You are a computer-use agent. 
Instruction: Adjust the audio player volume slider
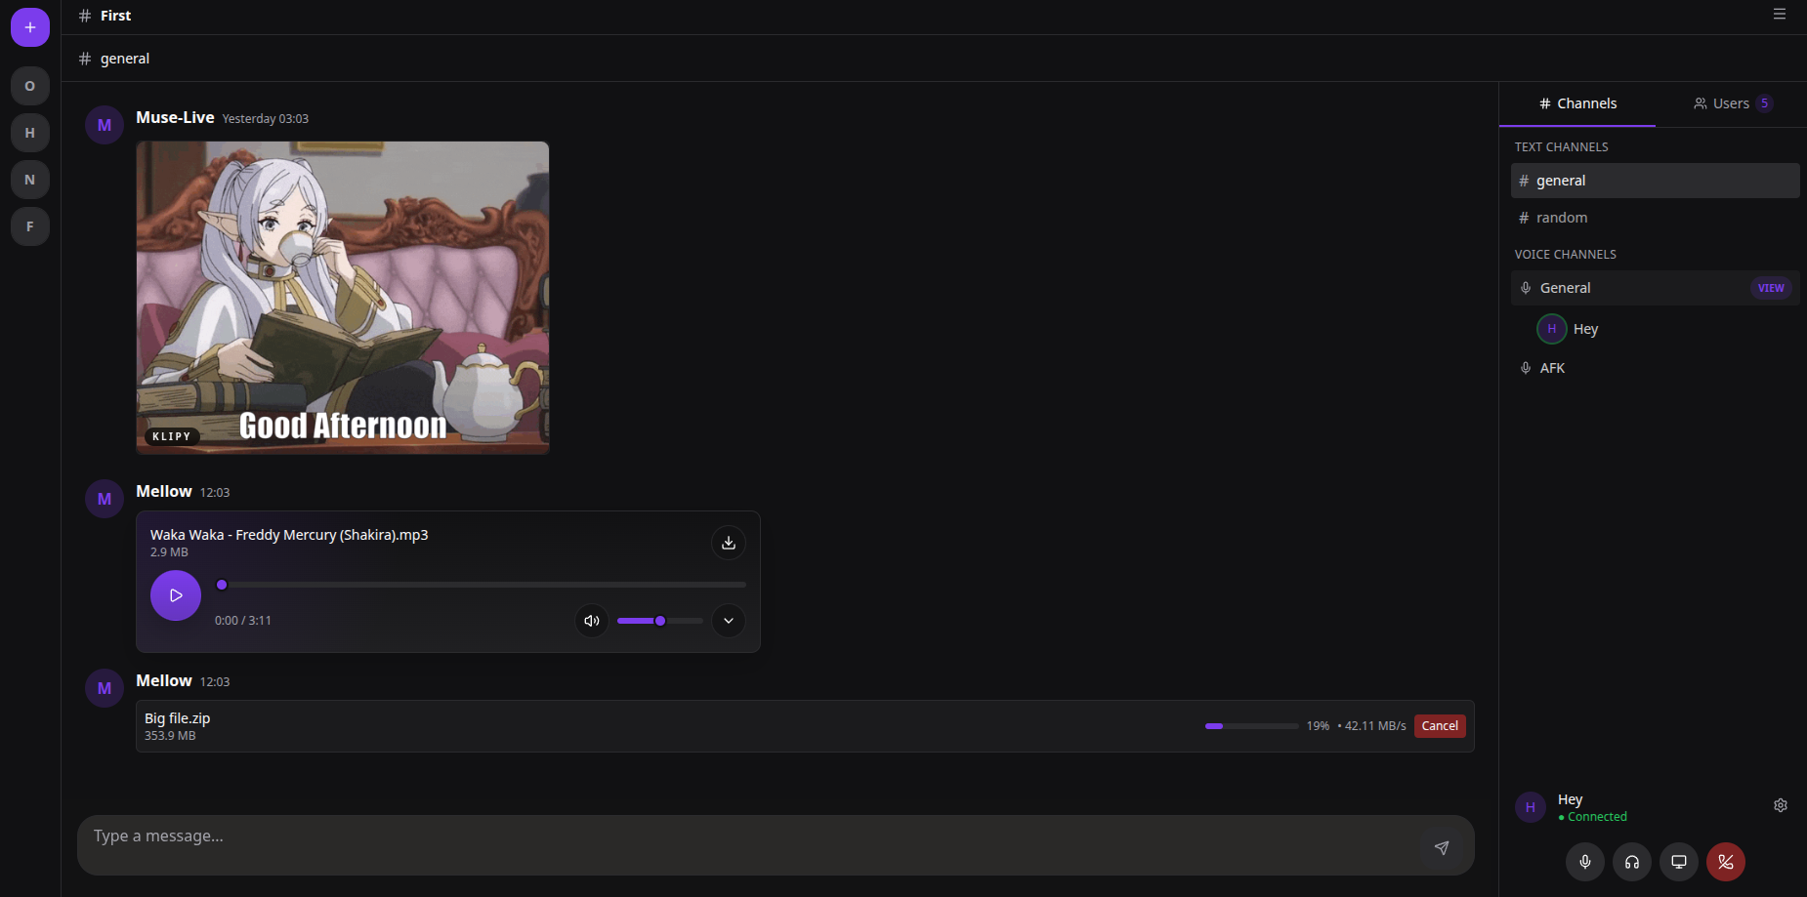click(x=660, y=621)
